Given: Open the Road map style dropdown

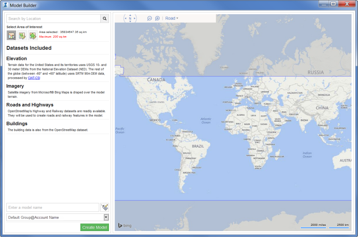Looking at the screenshot, I should (x=172, y=18).
